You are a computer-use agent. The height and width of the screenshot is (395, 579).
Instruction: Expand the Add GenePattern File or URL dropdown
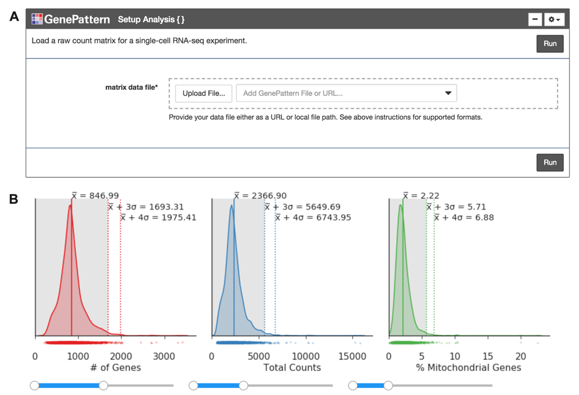pos(447,93)
